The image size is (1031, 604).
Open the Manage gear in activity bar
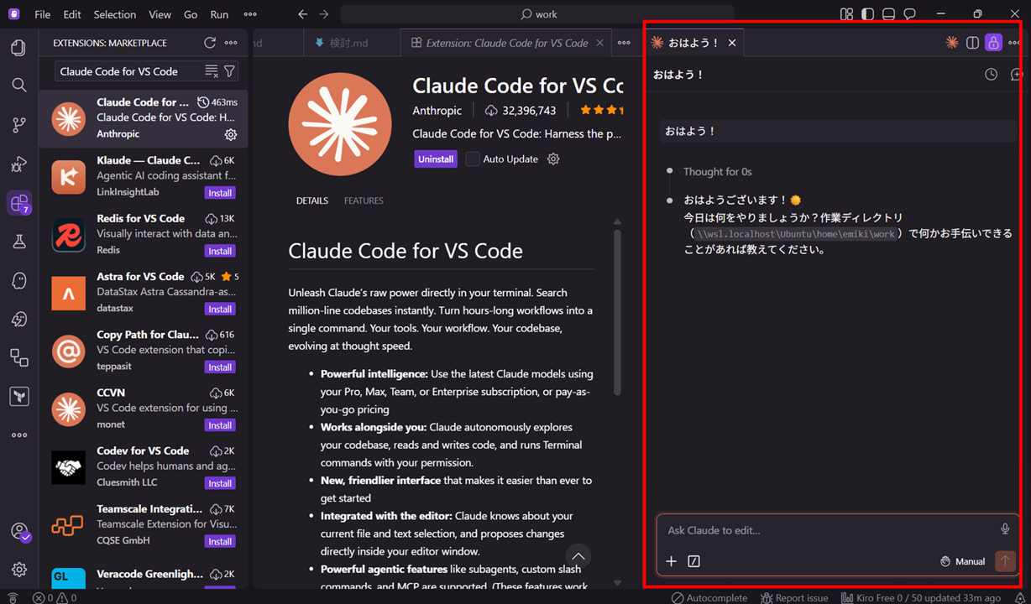[18, 570]
